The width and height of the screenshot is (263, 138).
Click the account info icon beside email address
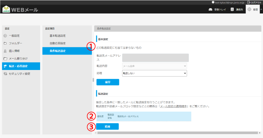pos(213,2)
